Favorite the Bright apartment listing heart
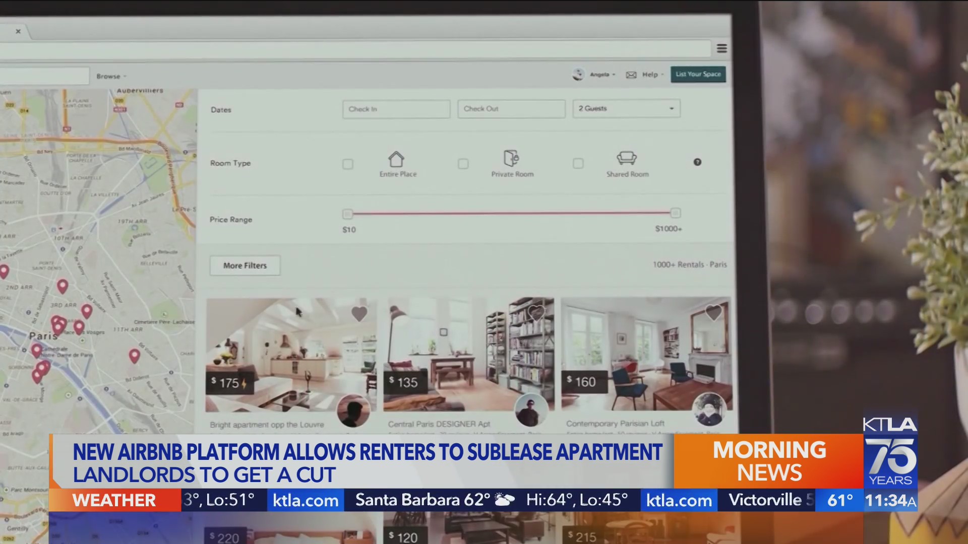968x544 pixels. (x=359, y=313)
